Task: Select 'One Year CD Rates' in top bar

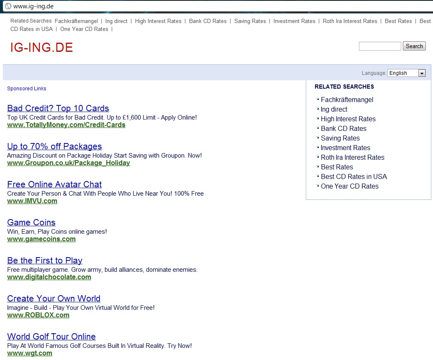Action: click(x=84, y=29)
